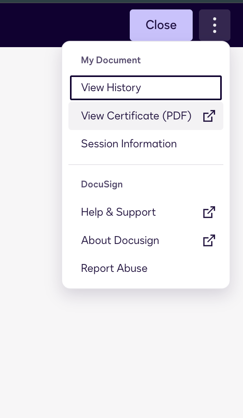Select View History from the menu

point(111,87)
